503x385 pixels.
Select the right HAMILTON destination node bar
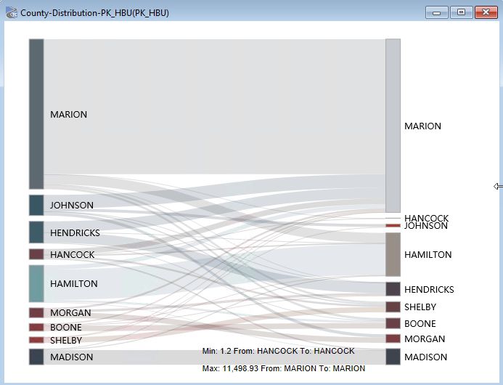click(x=393, y=255)
